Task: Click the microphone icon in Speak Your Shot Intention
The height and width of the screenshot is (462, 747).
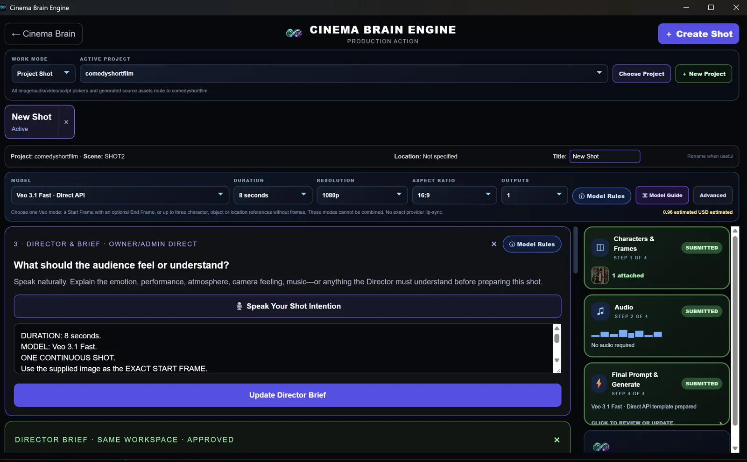Action: pos(239,306)
